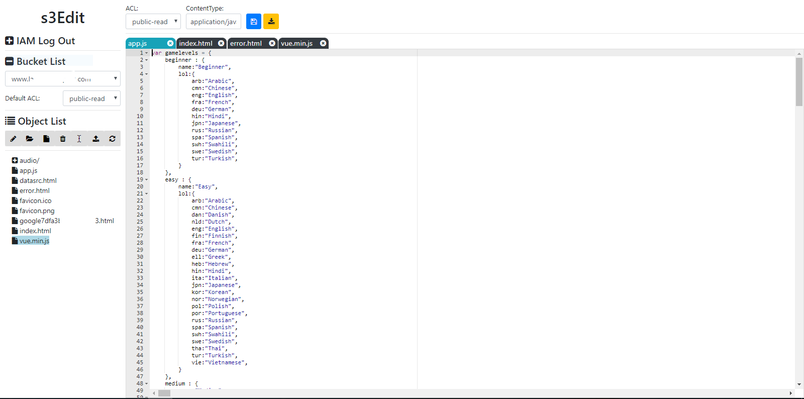Viewport: 804px width, 399px height.
Task: Open the bucket selection dropdown
Action: coord(63,79)
